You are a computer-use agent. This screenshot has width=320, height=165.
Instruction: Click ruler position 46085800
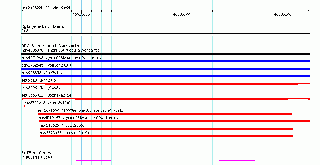click(283, 14)
